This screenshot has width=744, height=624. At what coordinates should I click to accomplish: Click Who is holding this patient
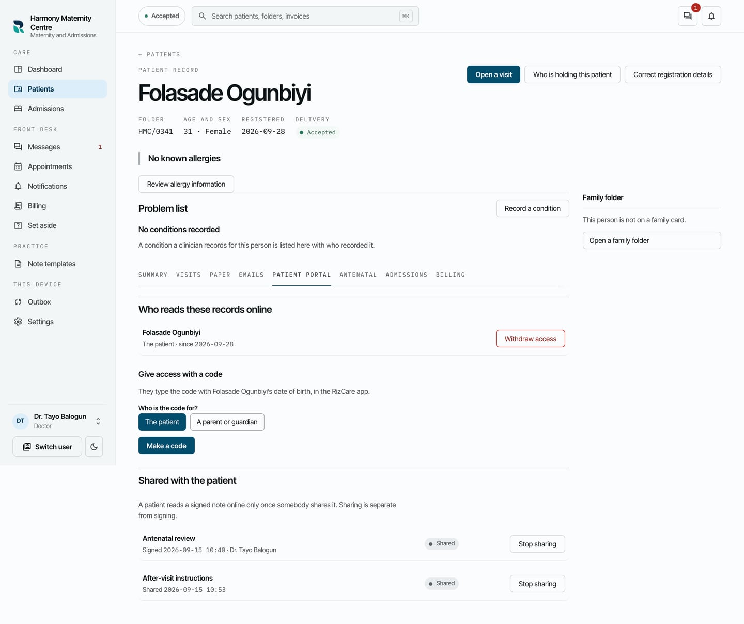click(572, 74)
